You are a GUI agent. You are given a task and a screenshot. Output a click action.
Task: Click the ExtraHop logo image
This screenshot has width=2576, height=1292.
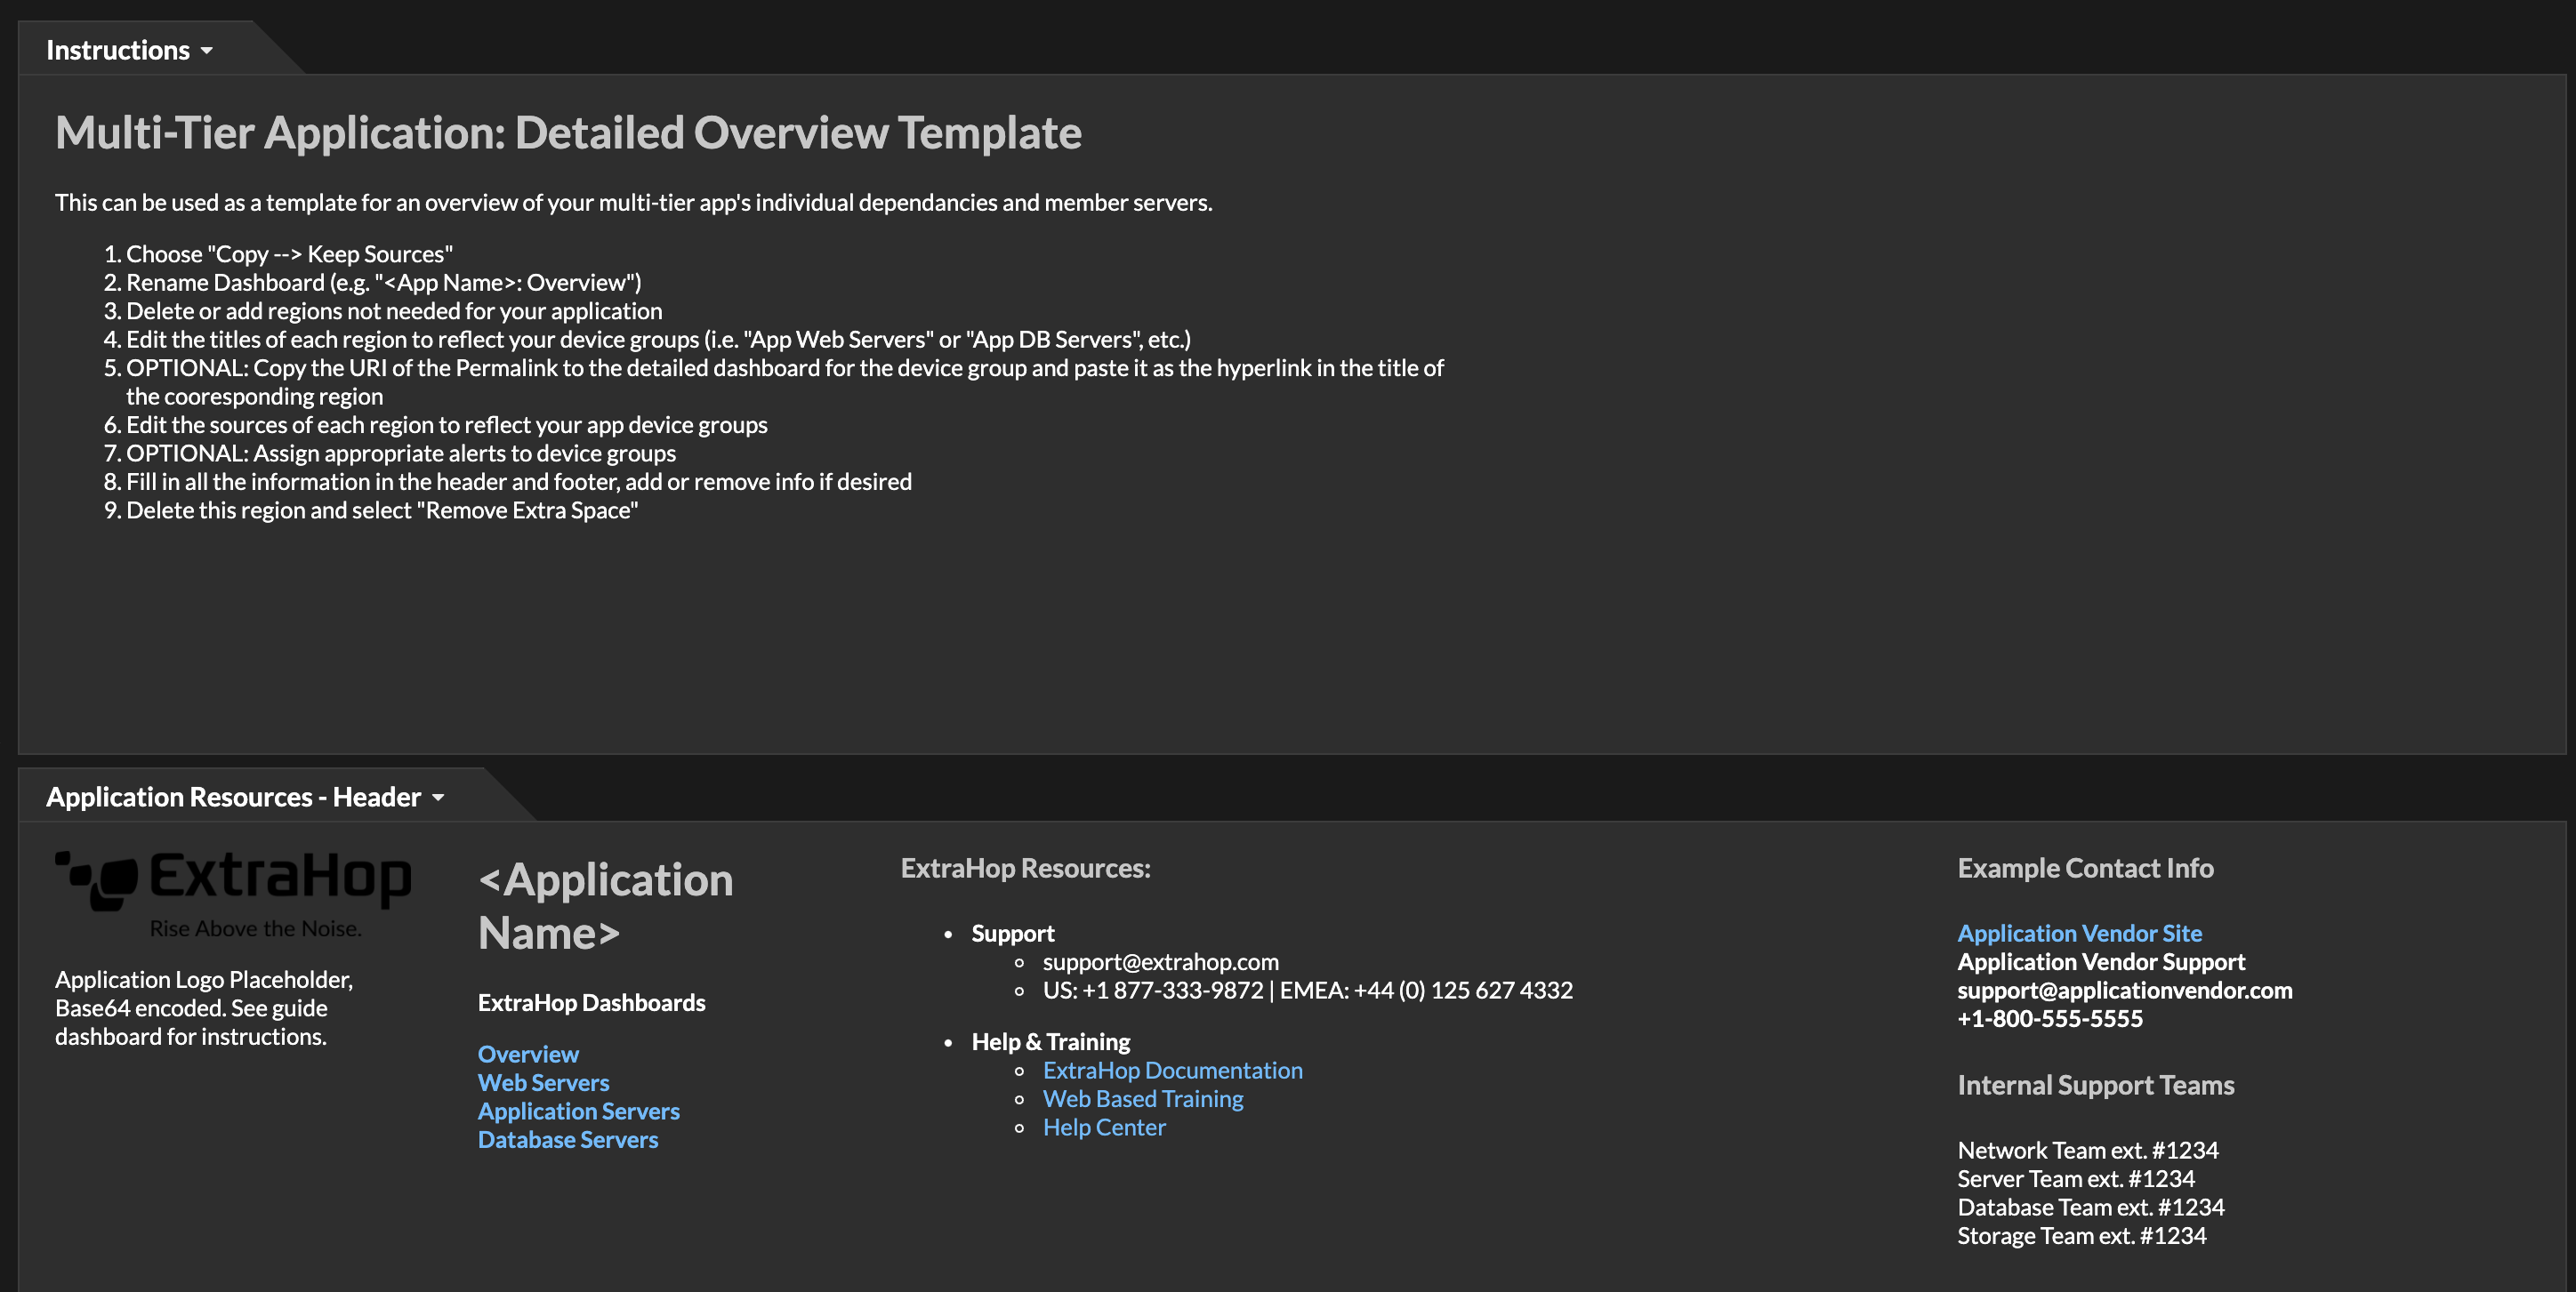[233, 892]
